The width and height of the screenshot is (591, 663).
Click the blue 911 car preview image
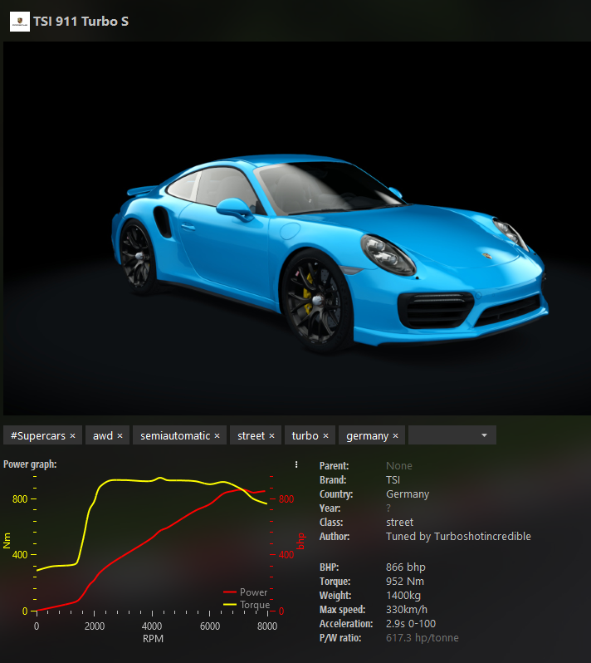click(x=297, y=228)
